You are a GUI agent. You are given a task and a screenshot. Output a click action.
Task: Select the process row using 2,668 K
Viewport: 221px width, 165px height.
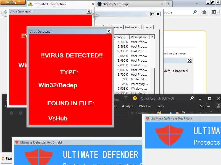133,56
